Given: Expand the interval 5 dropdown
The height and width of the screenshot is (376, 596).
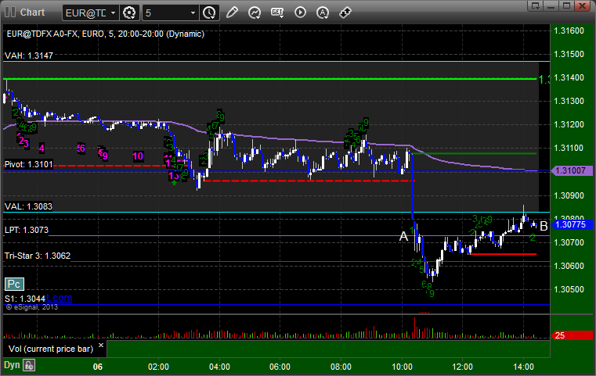Looking at the screenshot, I should tap(170, 13).
